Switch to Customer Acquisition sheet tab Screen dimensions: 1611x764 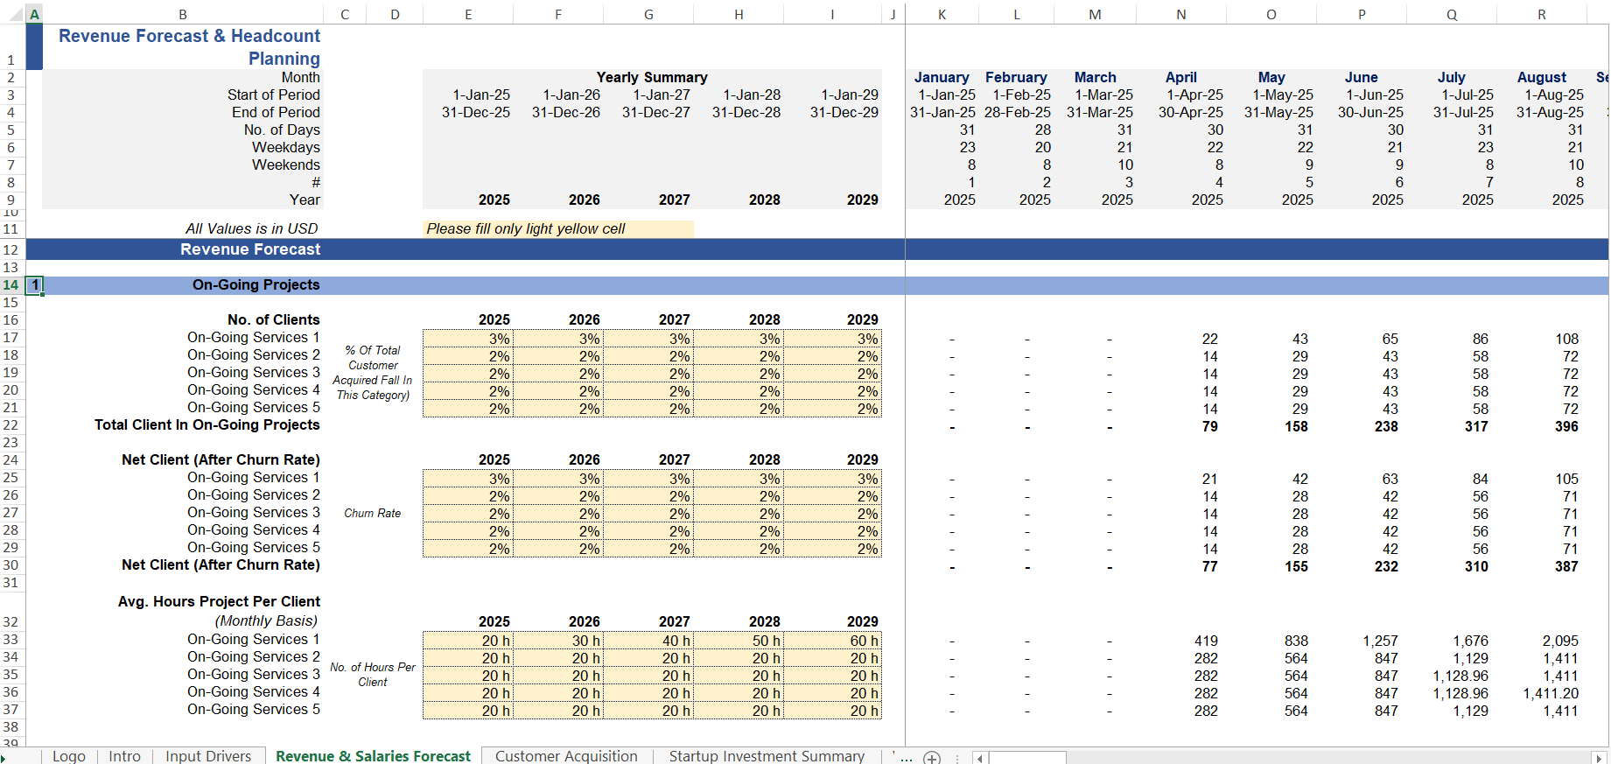pyautogui.click(x=566, y=756)
